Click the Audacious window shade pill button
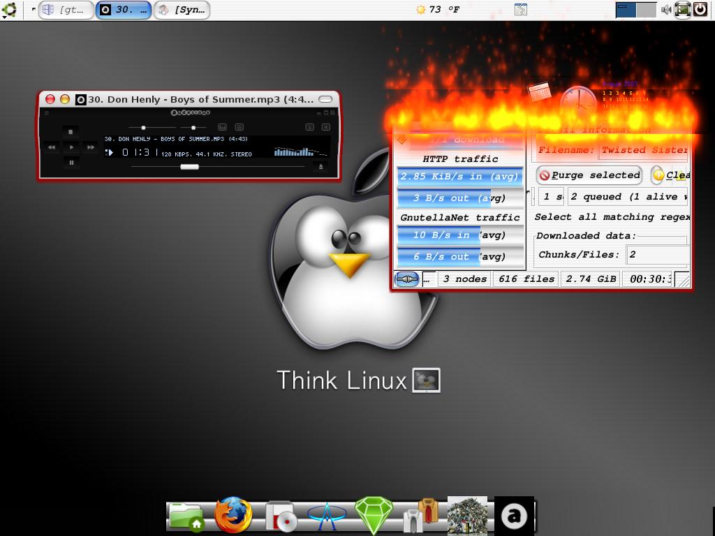The width and height of the screenshot is (715, 536). [x=325, y=99]
